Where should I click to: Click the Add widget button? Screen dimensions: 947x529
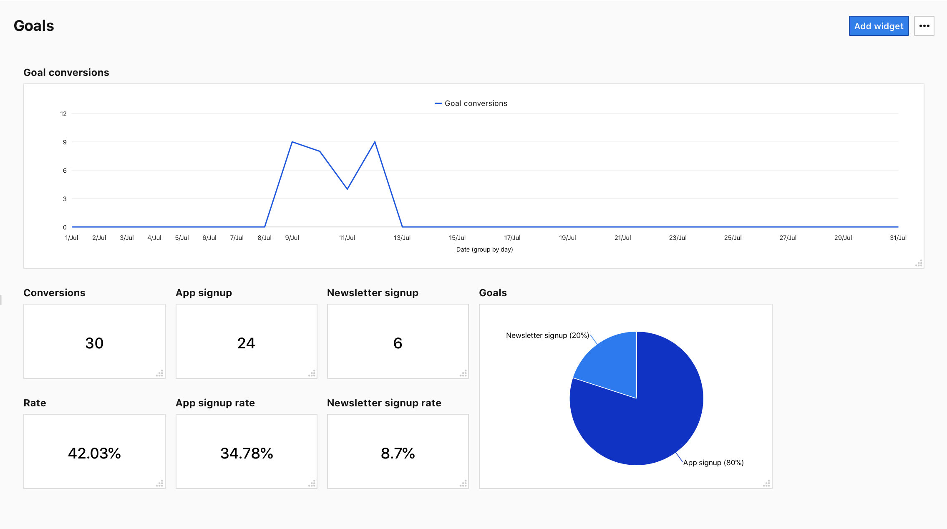click(878, 26)
